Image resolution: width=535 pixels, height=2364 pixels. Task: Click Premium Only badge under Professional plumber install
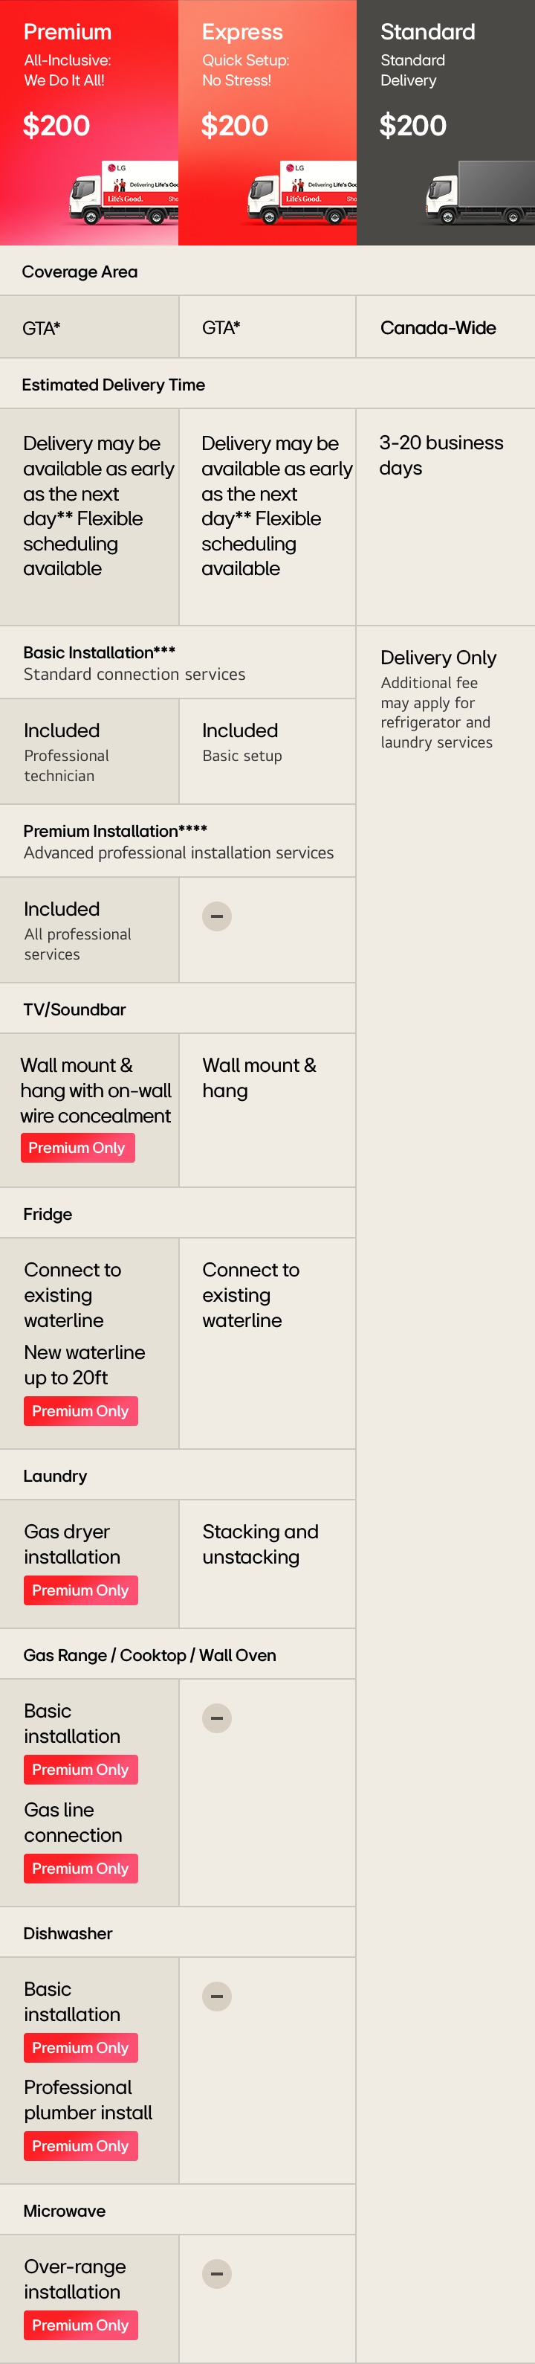80,2145
